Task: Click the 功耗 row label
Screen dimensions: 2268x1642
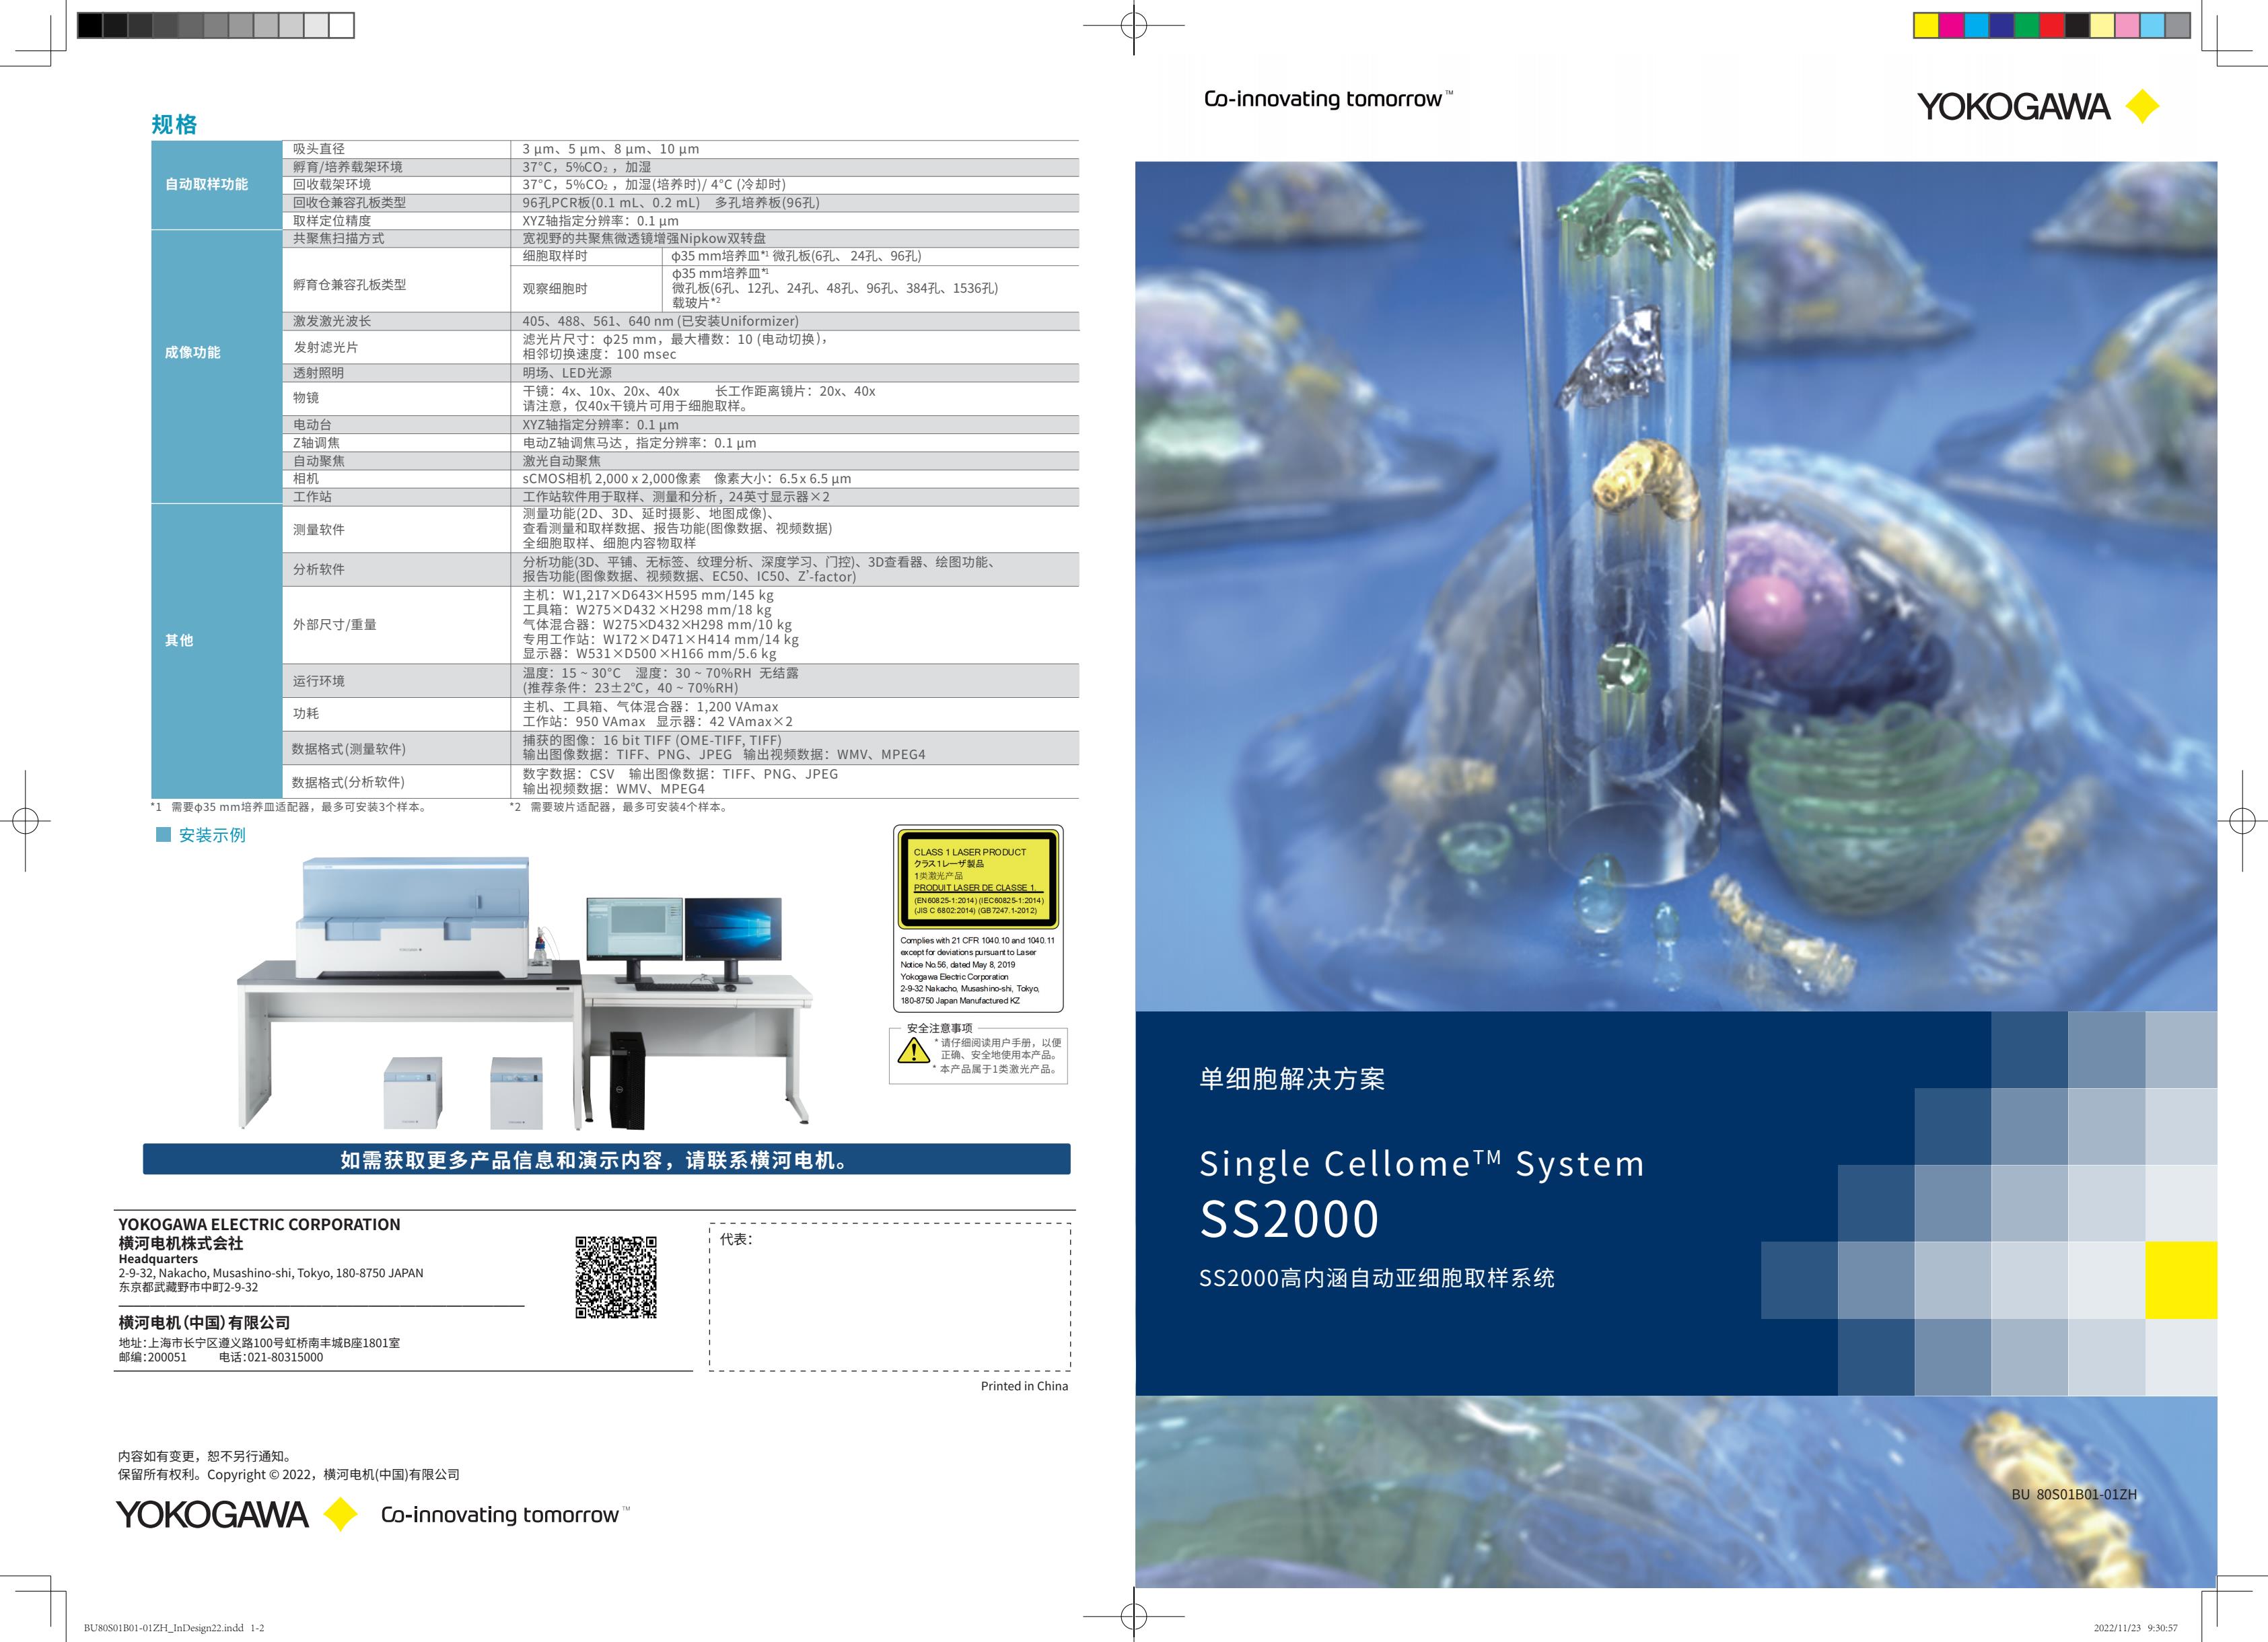Action: (x=306, y=713)
